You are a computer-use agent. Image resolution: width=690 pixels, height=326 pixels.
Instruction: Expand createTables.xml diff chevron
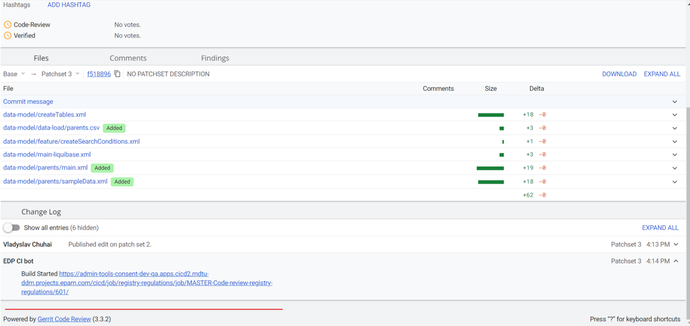(675, 115)
